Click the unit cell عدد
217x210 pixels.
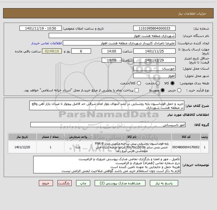click(78, 147)
